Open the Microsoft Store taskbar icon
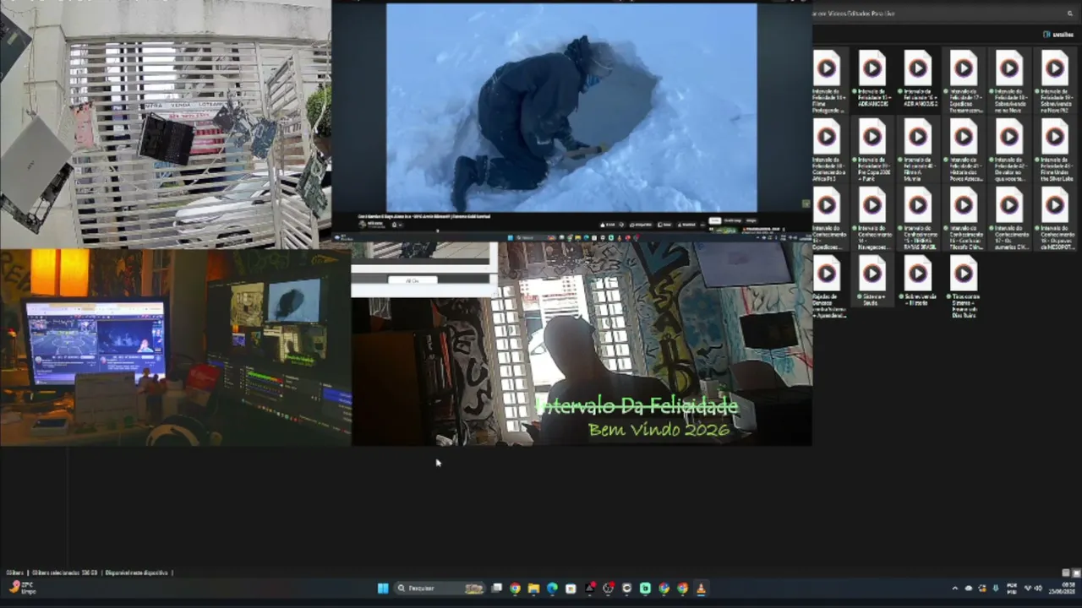This screenshot has width=1082, height=608. 571,589
